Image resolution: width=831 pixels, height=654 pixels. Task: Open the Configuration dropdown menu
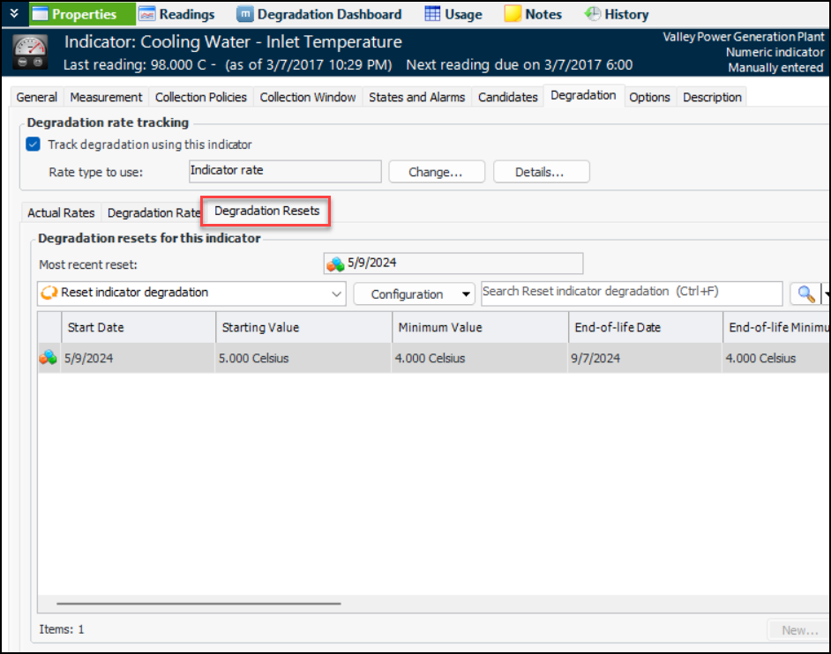[x=466, y=294]
